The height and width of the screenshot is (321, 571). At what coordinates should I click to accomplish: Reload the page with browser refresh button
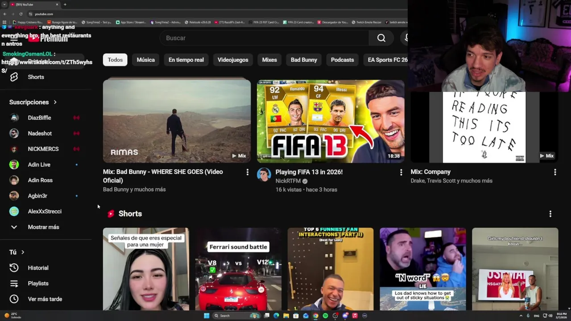21,14
